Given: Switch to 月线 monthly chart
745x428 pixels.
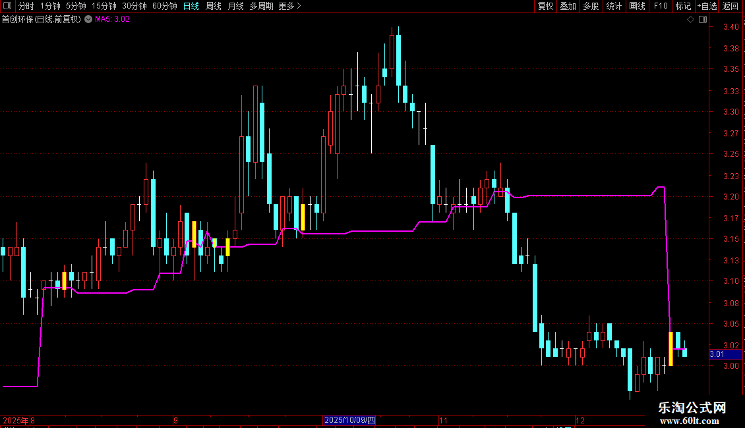Looking at the screenshot, I should [x=235, y=6].
